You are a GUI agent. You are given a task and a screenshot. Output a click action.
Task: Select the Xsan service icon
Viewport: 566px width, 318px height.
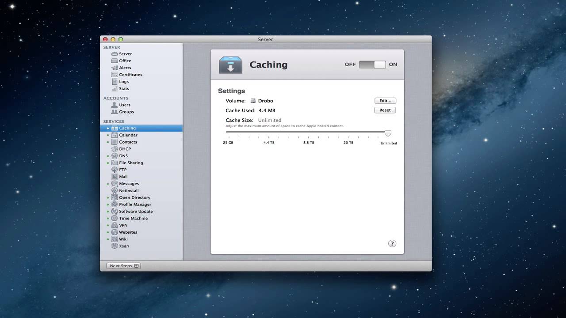115,246
